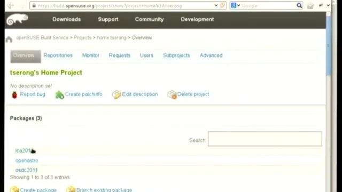Switch to the Subprojects tab

(176, 55)
